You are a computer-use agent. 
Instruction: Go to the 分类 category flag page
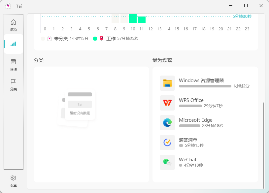(x=14, y=85)
